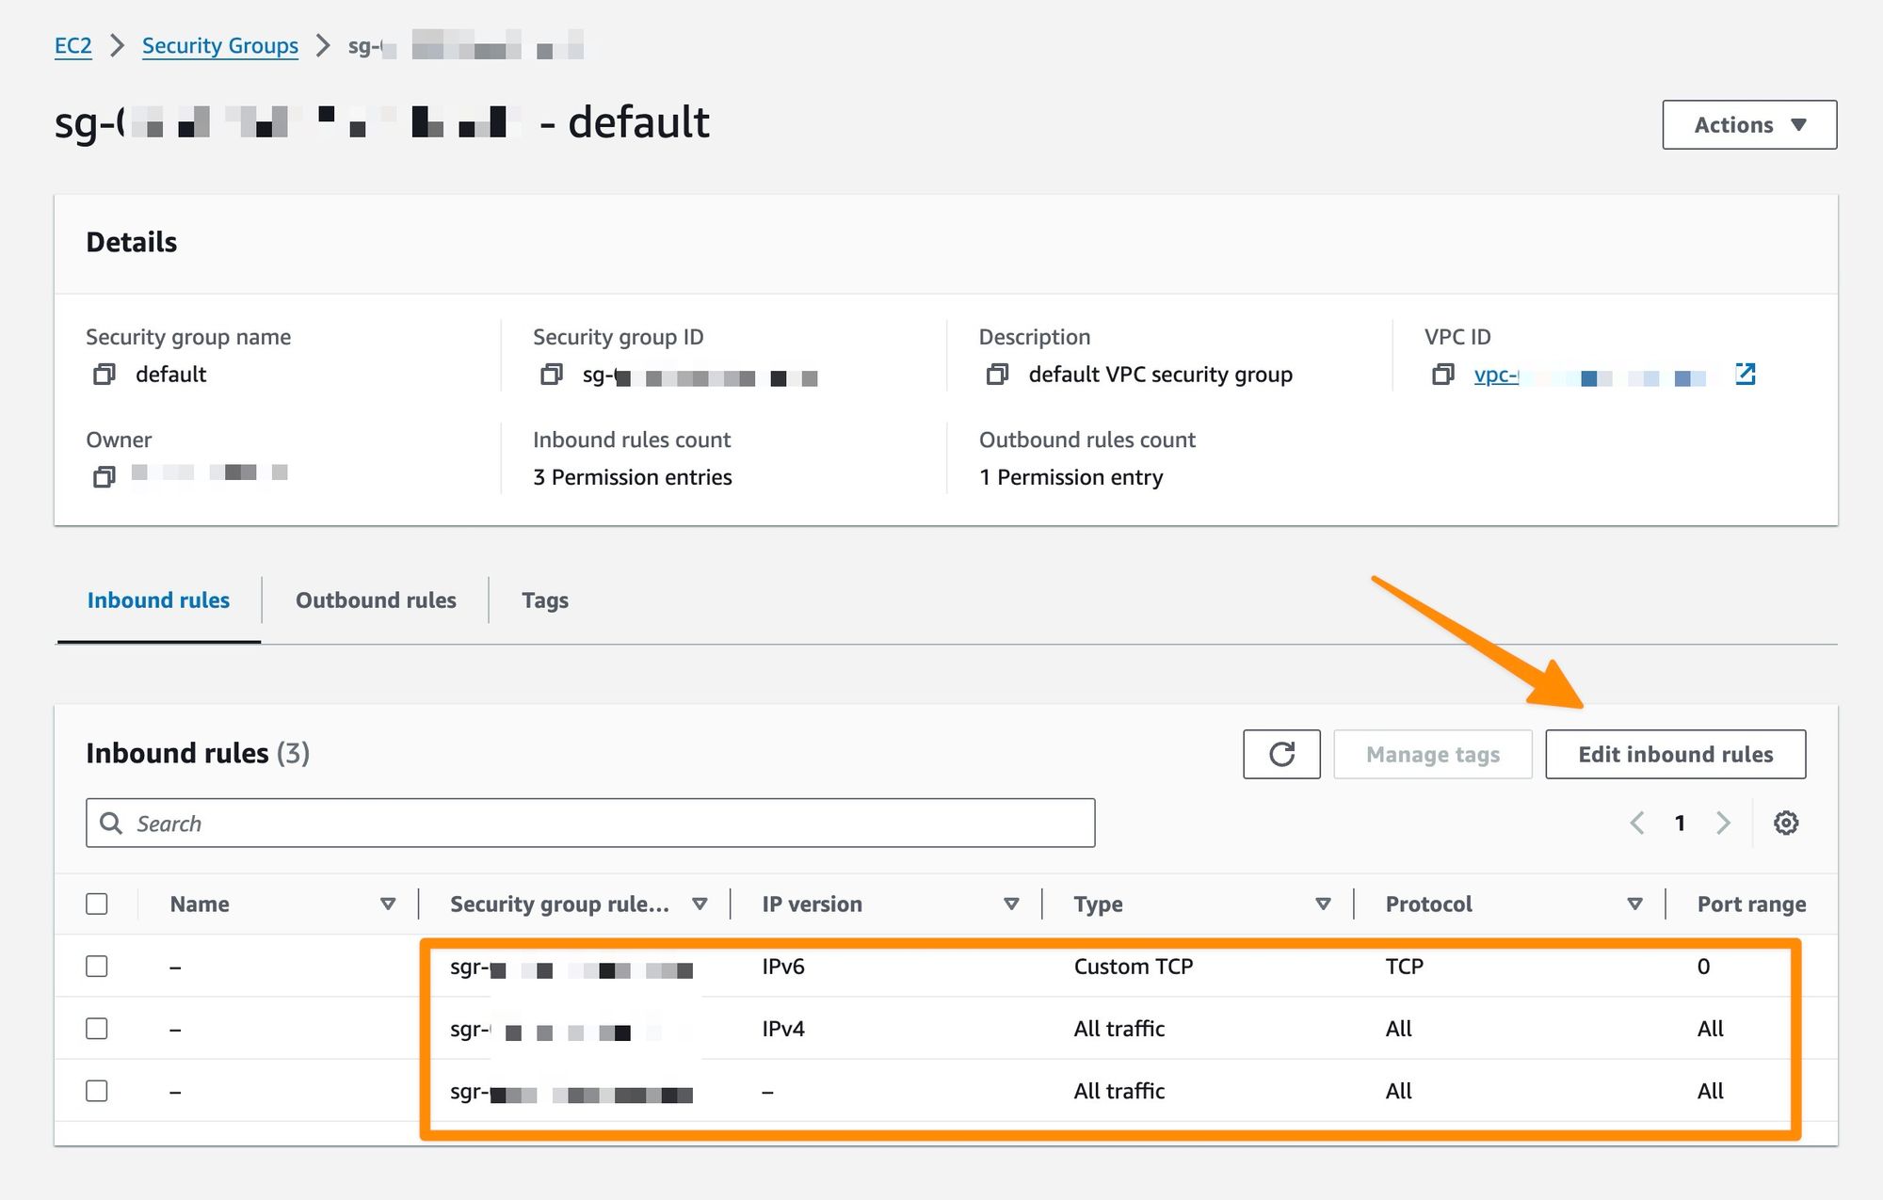Check the Custom TCP rule row
This screenshot has height=1200, width=1883.
pos(97,966)
